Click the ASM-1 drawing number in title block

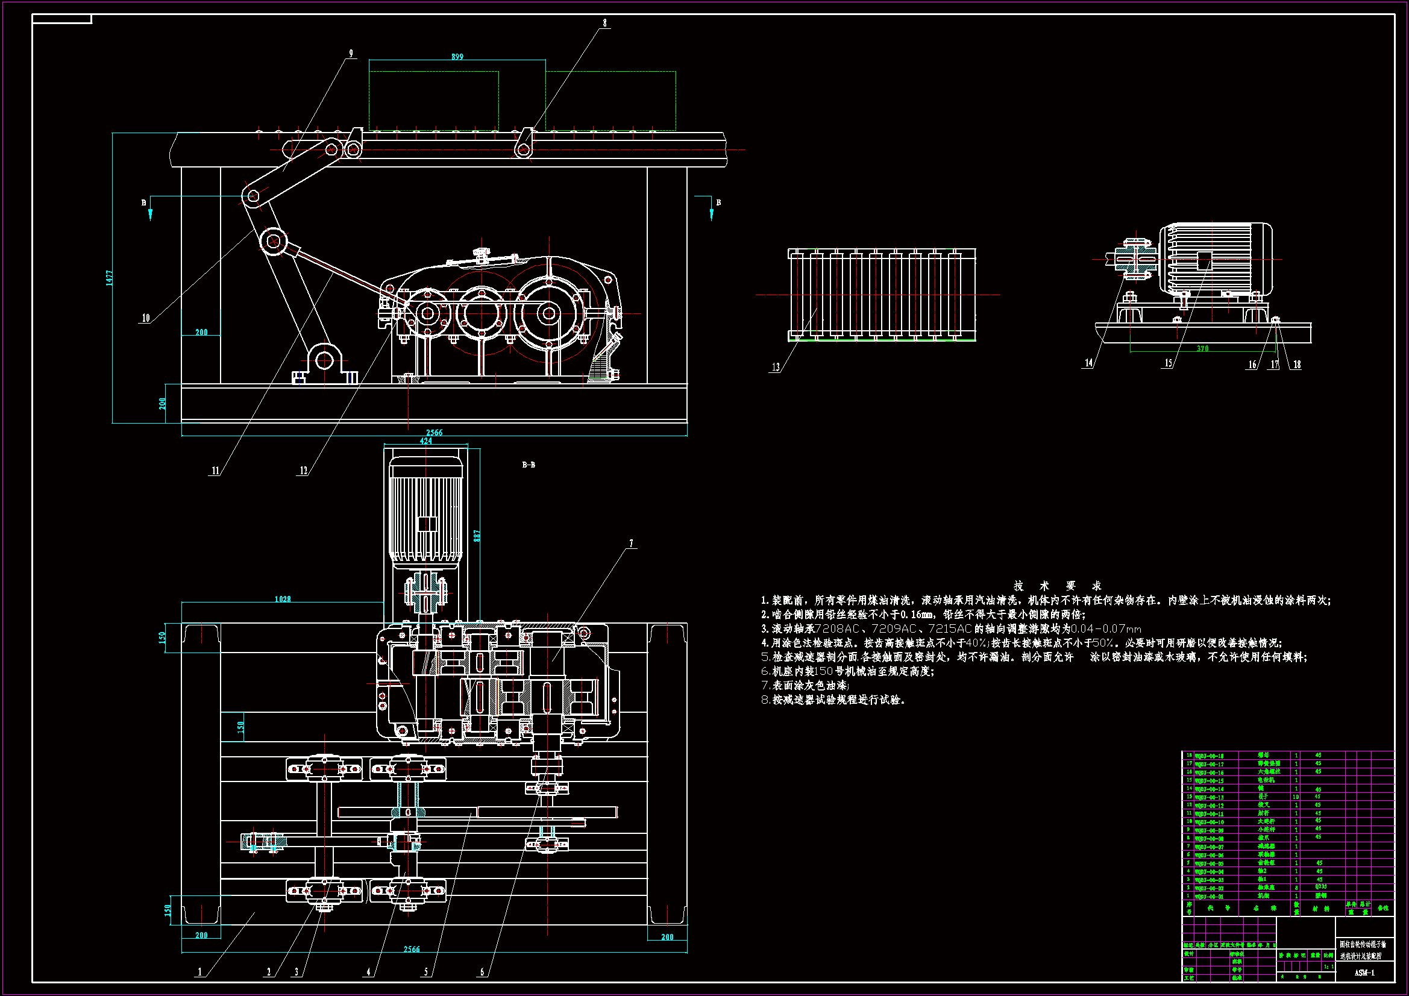[x=1364, y=973]
